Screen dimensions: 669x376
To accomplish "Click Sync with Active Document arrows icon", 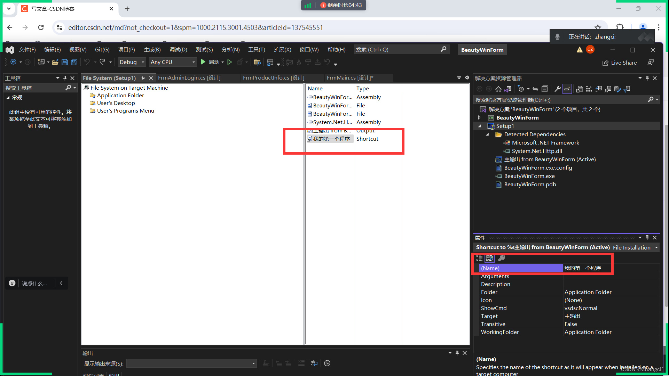I will [x=535, y=89].
